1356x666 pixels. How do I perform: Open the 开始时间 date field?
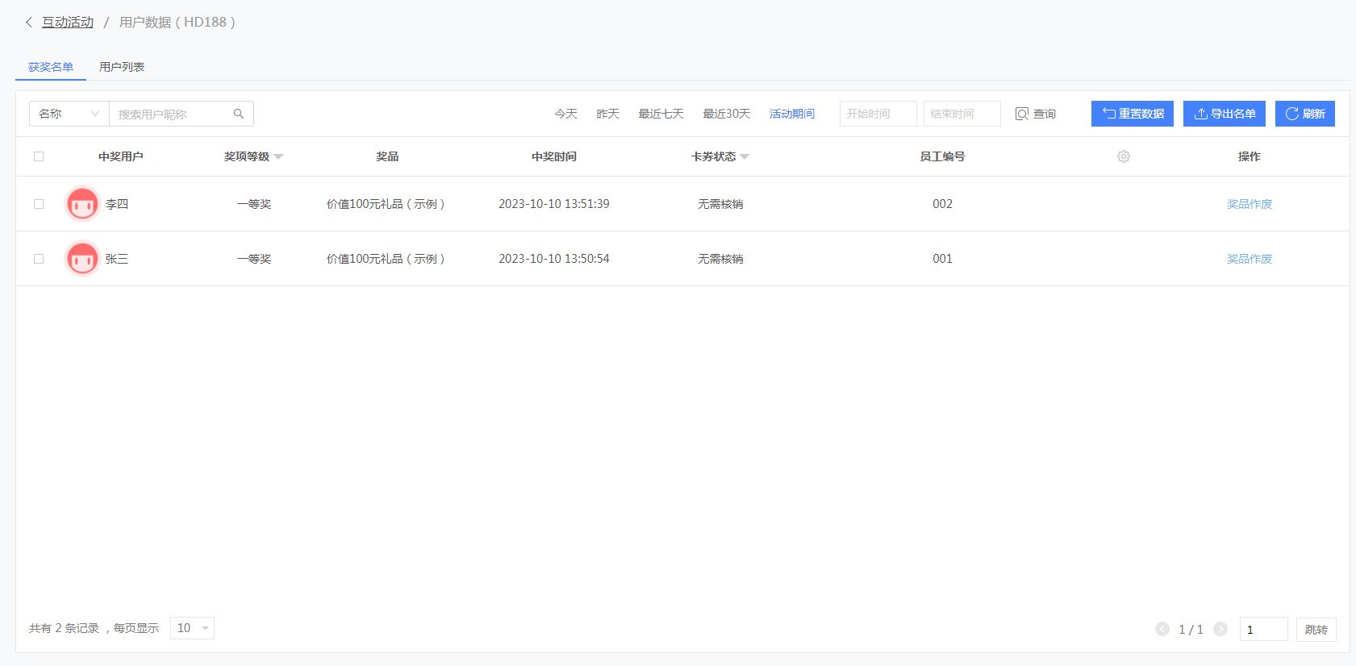[878, 114]
